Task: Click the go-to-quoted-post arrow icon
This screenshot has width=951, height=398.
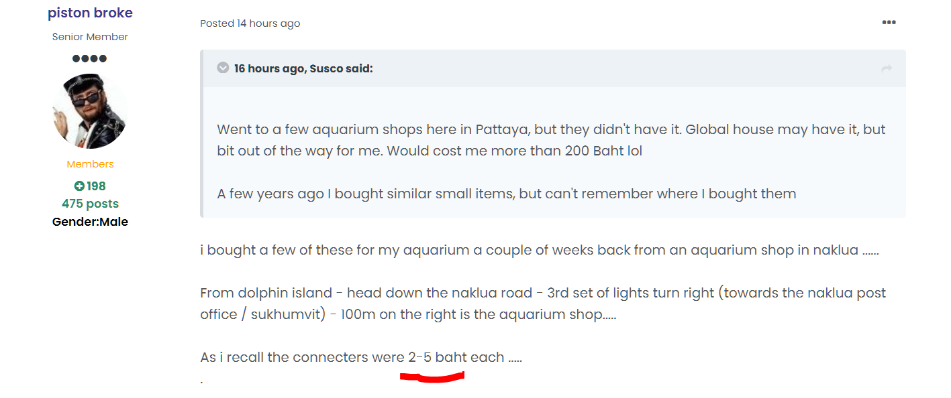Action: click(x=887, y=68)
